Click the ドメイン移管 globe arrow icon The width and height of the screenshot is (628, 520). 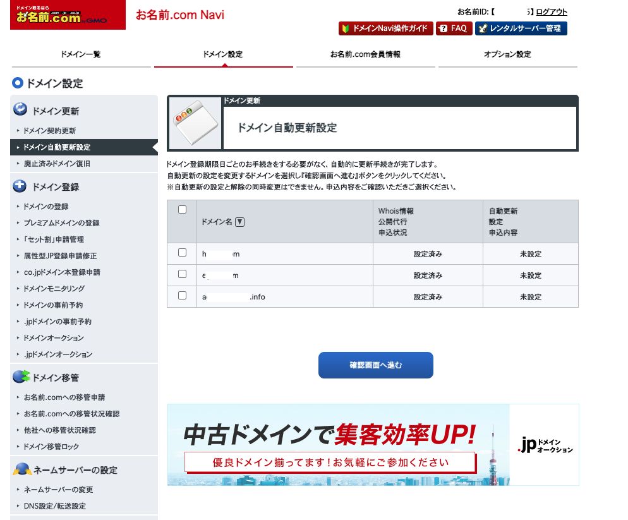(x=21, y=377)
